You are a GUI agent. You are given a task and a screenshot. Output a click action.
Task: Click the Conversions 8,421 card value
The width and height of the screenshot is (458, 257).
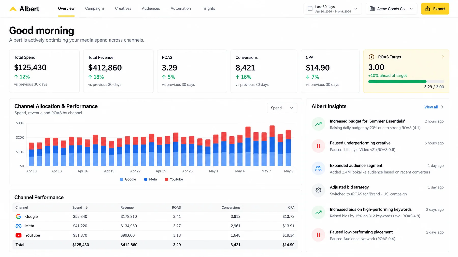(x=245, y=68)
